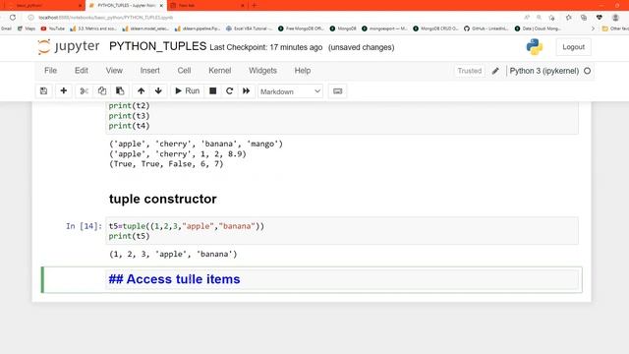Open the Other favorites folder
629x354 pixels.
coord(615,29)
